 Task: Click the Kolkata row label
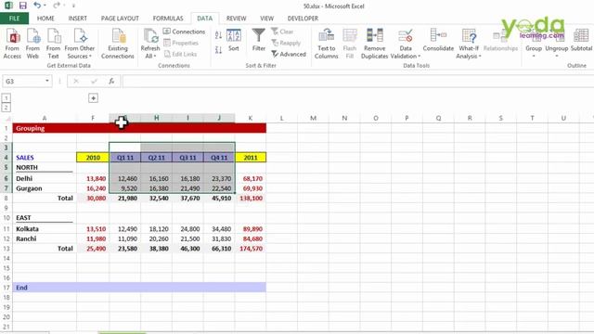tap(27, 229)
